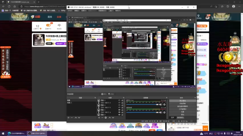Open 麦克风/Aux audio settings gear
Screen dimensions: 243x136
click(x=164, y=105)
